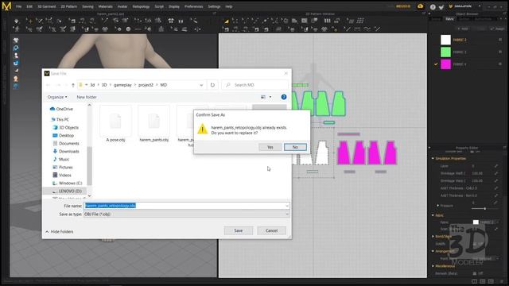Click Add button in Object Browser

(x=463, y=29)
